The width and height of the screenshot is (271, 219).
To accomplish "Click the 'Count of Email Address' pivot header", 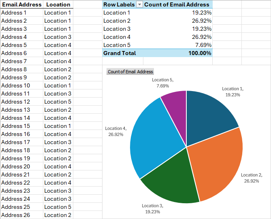I will tap(177, 4).
